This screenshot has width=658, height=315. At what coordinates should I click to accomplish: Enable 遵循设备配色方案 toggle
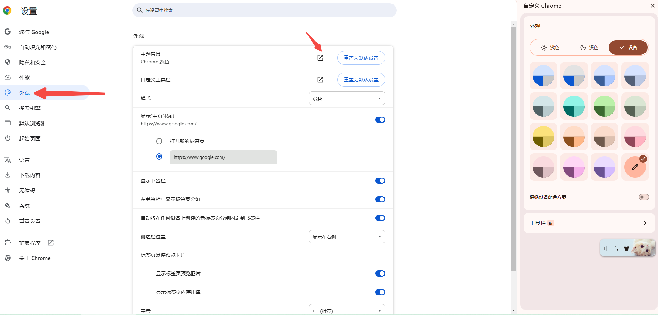pyautogui.click(x=644, y=197)
